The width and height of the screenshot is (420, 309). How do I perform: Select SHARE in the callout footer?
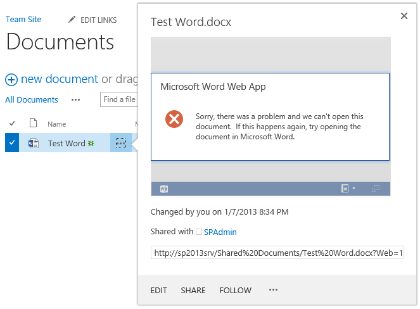193,290
